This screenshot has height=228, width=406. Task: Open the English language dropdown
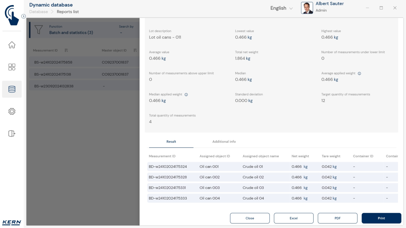[x=281, y=8]
